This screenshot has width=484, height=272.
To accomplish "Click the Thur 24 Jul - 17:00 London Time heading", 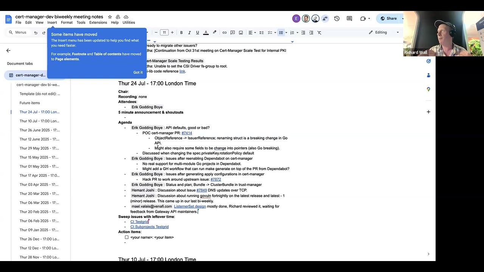I will coord(157,83).
